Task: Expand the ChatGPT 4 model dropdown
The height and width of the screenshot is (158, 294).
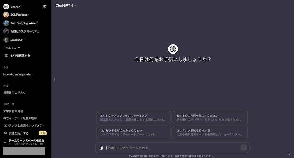Action: coord(66,5)
